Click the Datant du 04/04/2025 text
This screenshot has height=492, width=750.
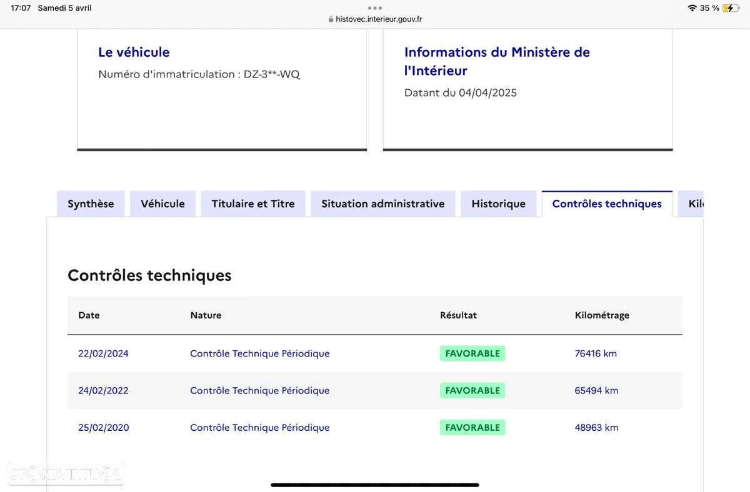(461, 93)
